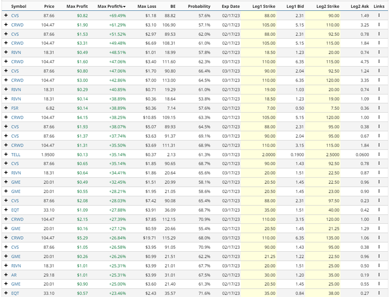
Task: Sort by the Leg2 Strike column header
Action: [x=328, y=6]
